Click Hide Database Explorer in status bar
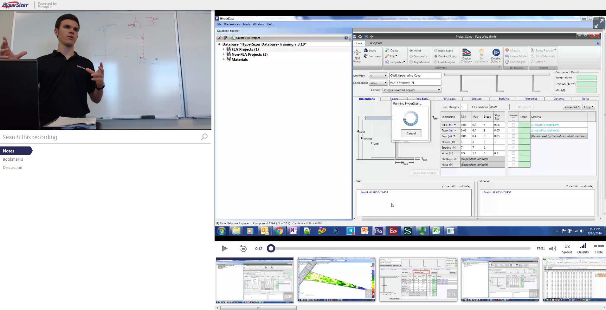 (x=232, y=223)
